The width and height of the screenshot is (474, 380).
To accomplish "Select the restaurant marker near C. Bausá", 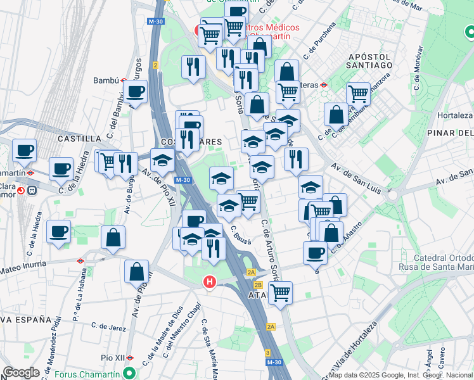I will (214, 250).
